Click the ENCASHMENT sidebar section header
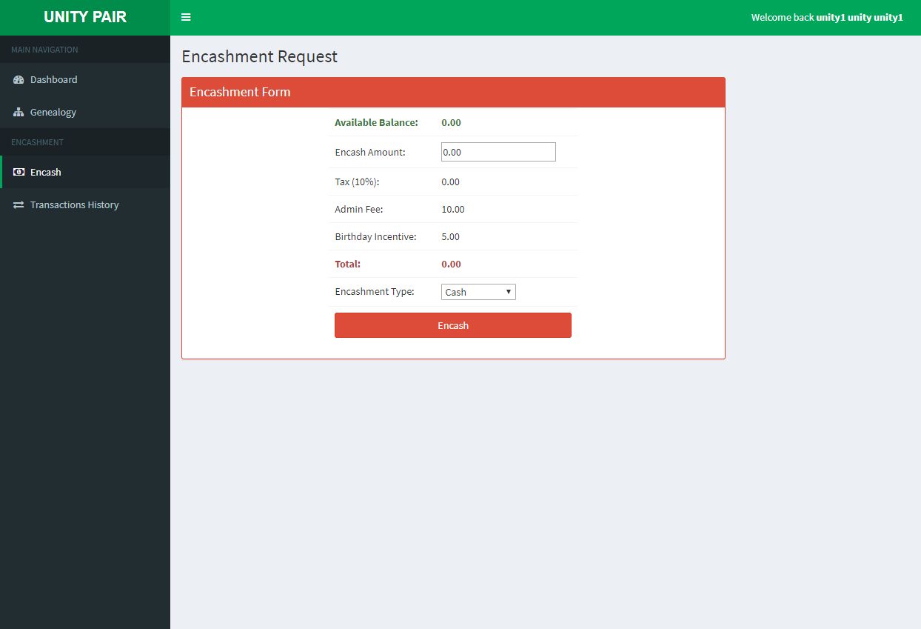Image resolution: width=921 pixels, height=629 pixels. (x=37, y=142)
